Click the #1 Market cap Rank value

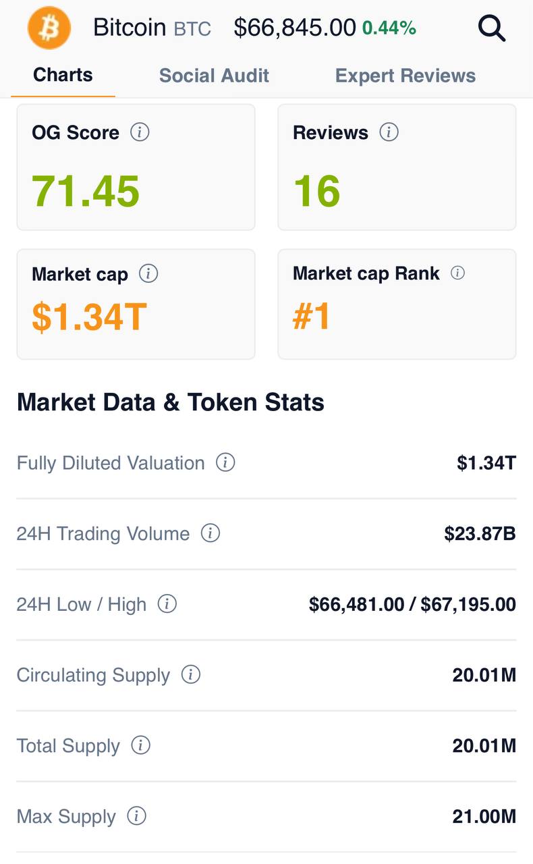coord(312,317)
